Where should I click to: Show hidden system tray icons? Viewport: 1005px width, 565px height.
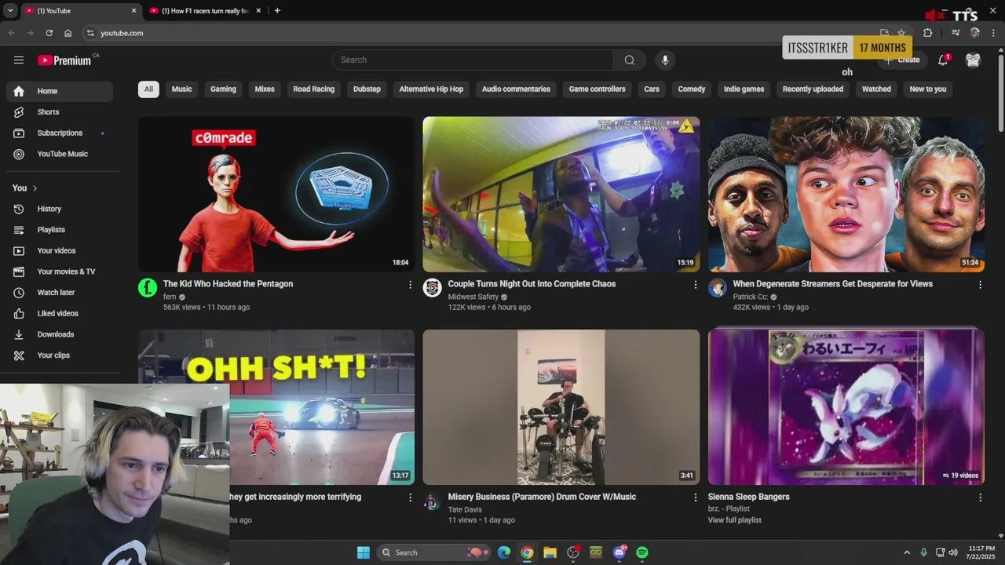(907, 552)
